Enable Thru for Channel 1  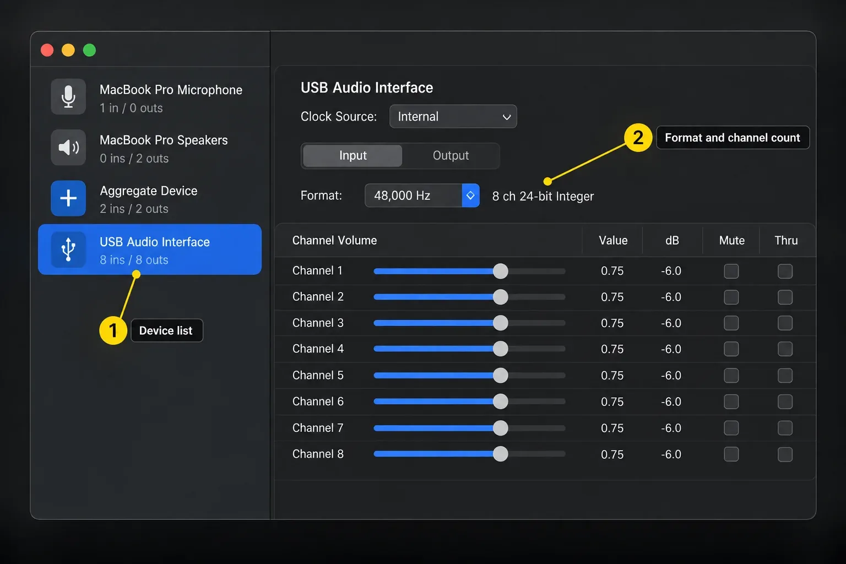pos(785,271)
